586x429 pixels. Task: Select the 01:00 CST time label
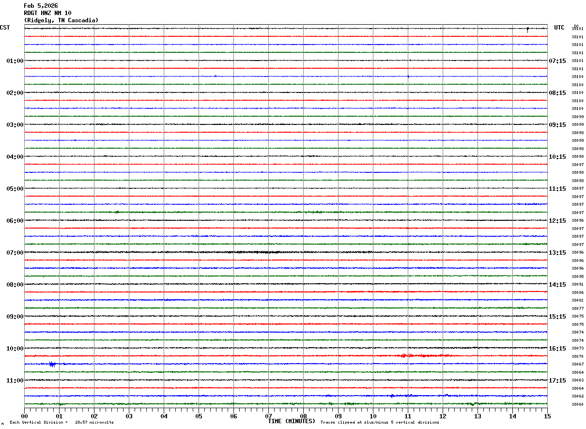15,61
